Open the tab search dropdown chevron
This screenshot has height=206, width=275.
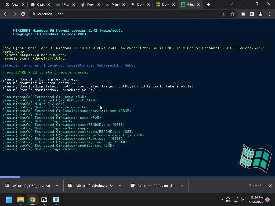pos(232,4)
